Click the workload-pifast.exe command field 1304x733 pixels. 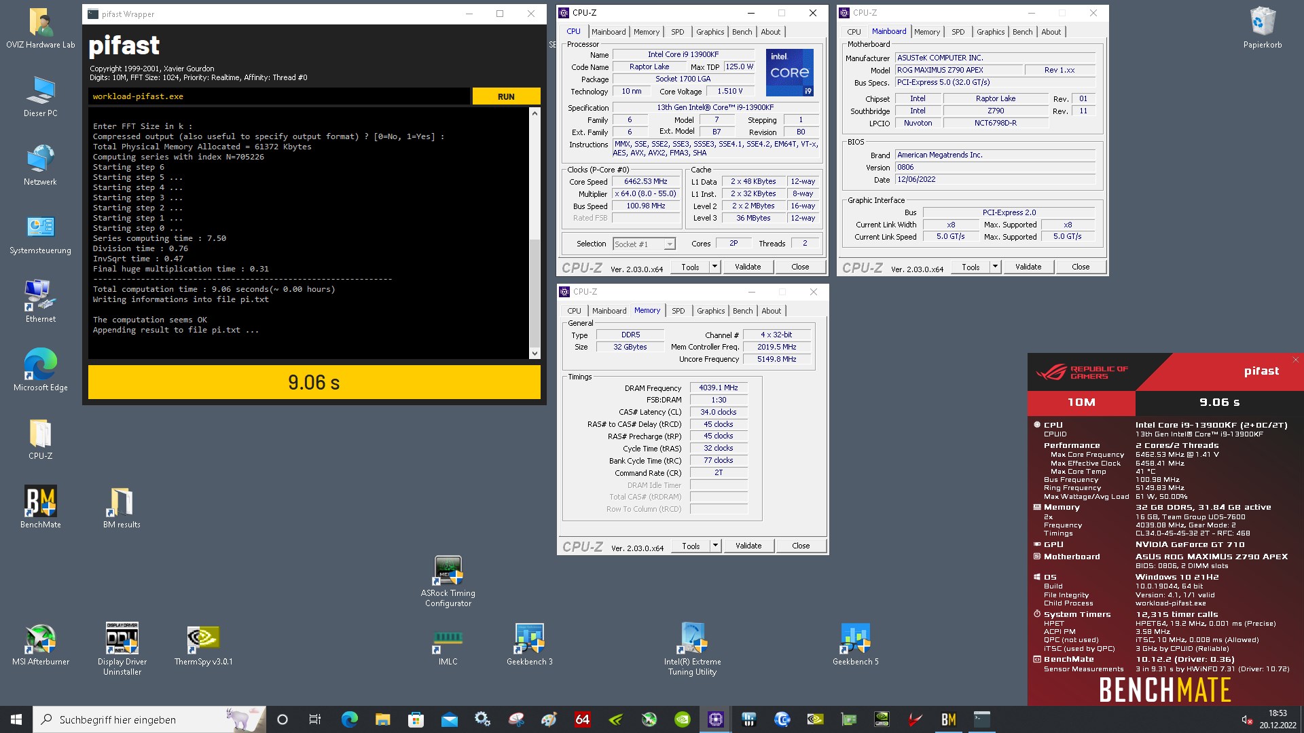279,96
